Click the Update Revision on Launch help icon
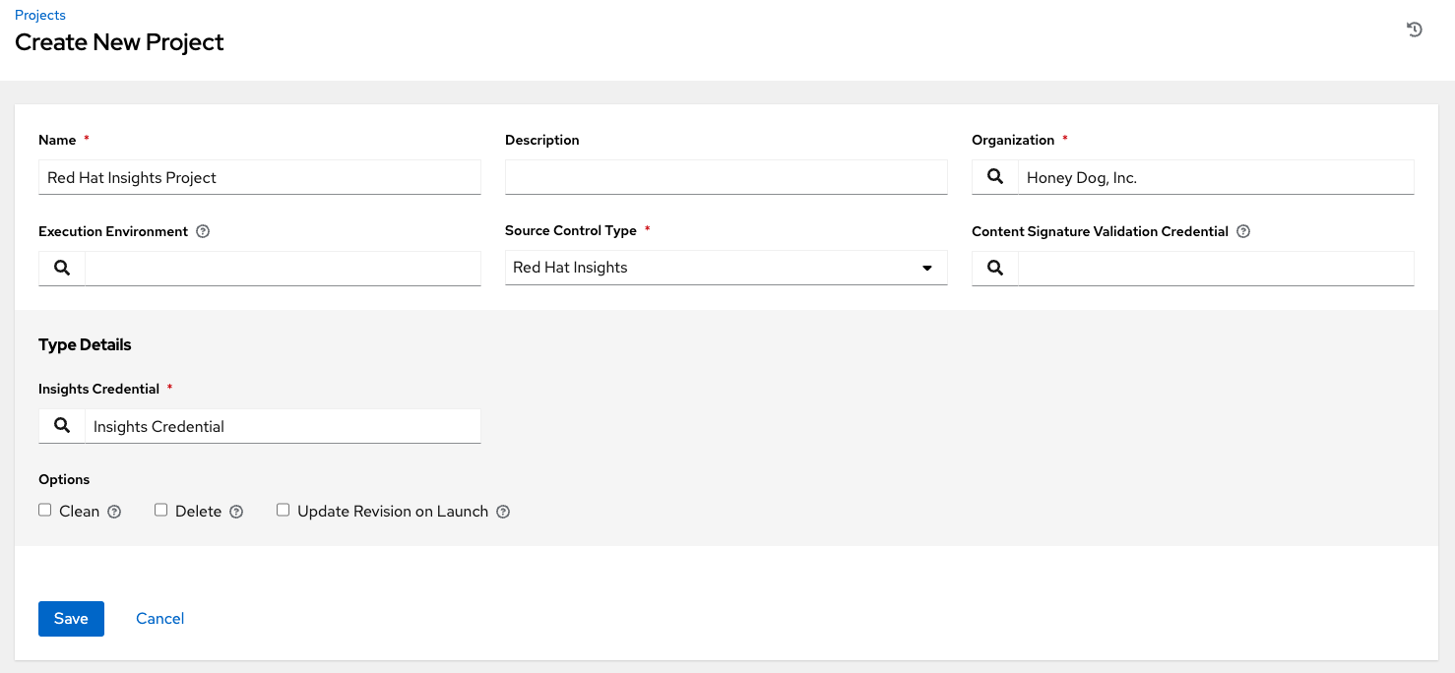This screenshot has width=1455, height=673. point(503,511)
